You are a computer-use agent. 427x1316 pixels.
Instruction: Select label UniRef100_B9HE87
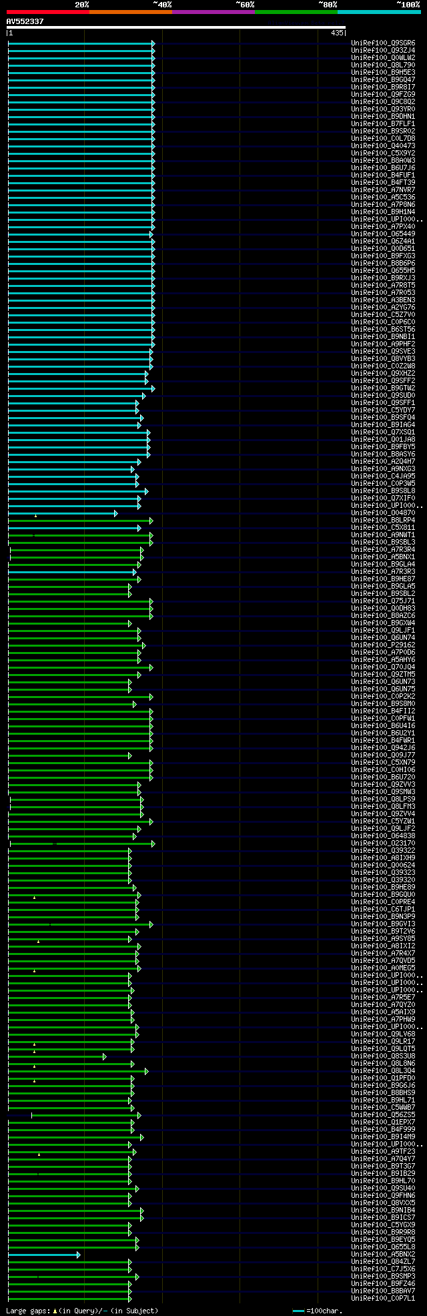383,579
